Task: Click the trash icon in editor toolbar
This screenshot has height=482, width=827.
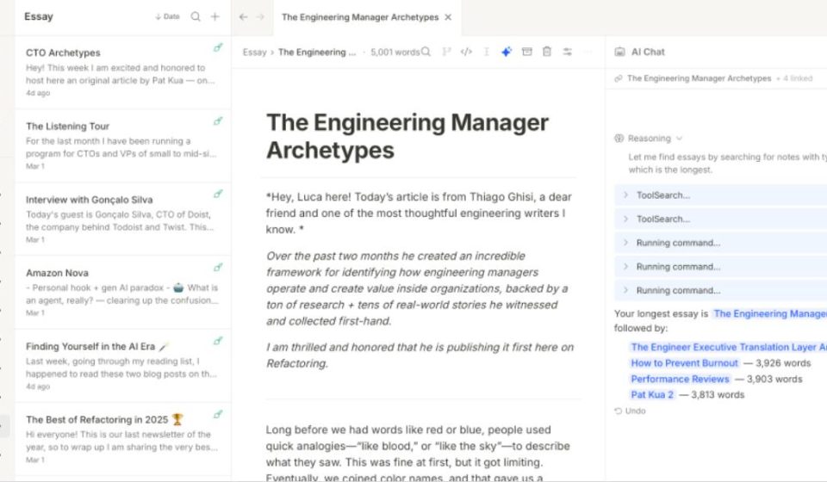Action: click(547, 52)
